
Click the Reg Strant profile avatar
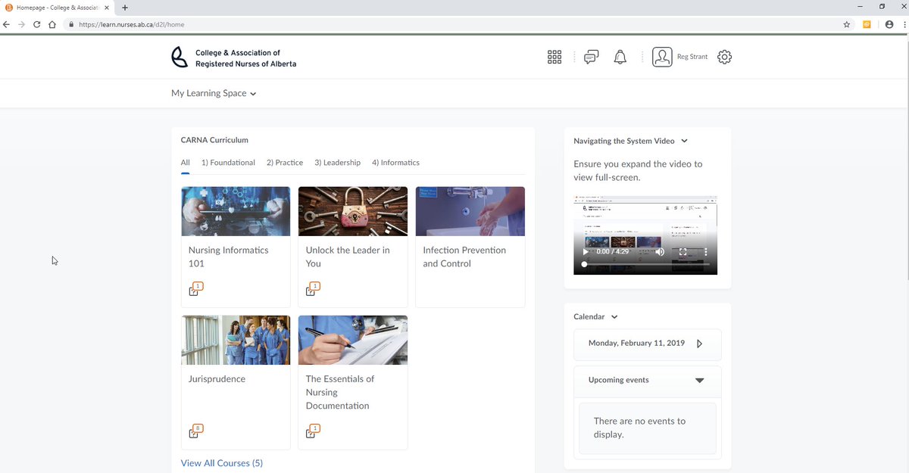[x=662, y=57]
